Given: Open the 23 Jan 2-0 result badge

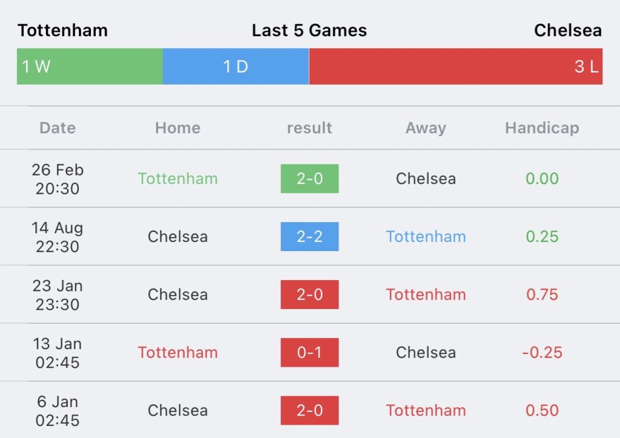Looking at the screenshot, I should point(309,295).
